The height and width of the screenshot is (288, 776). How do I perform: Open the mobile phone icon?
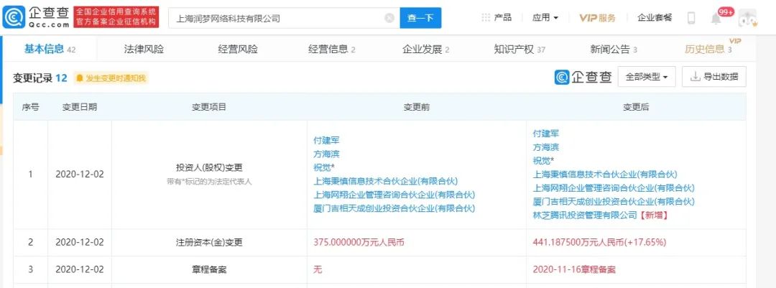click(691, 18)
